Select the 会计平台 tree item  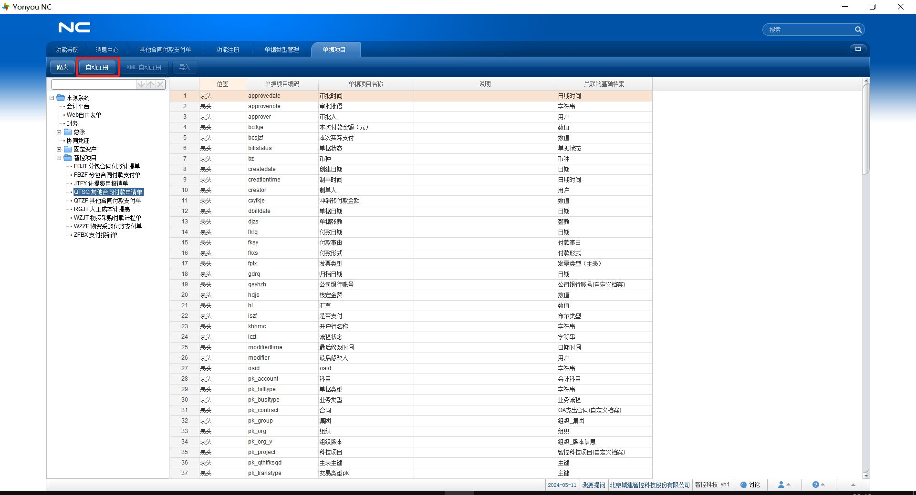tap(78, 106)
